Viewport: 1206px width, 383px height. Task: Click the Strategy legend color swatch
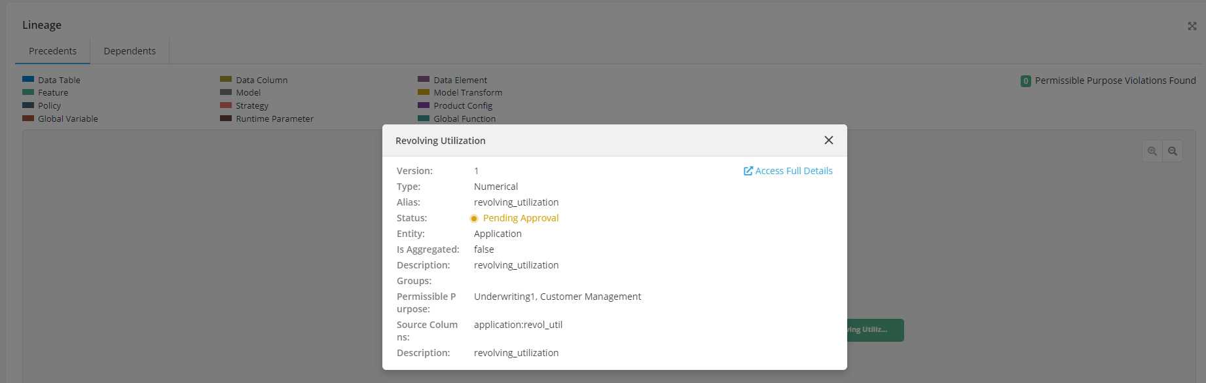coord(226,105)
